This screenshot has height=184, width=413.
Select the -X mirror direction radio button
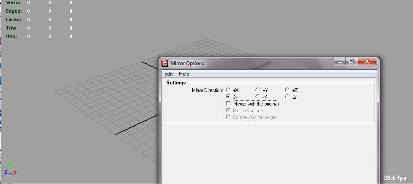pyautogui.click(x=228, y=97)
